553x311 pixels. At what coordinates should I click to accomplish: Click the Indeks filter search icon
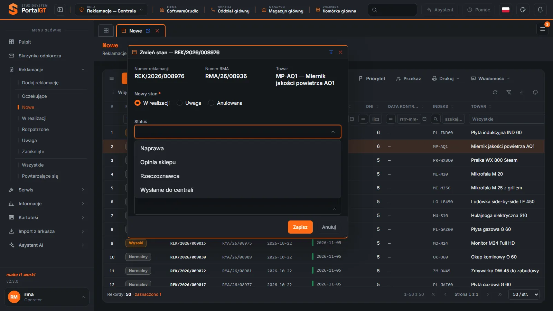435,119
